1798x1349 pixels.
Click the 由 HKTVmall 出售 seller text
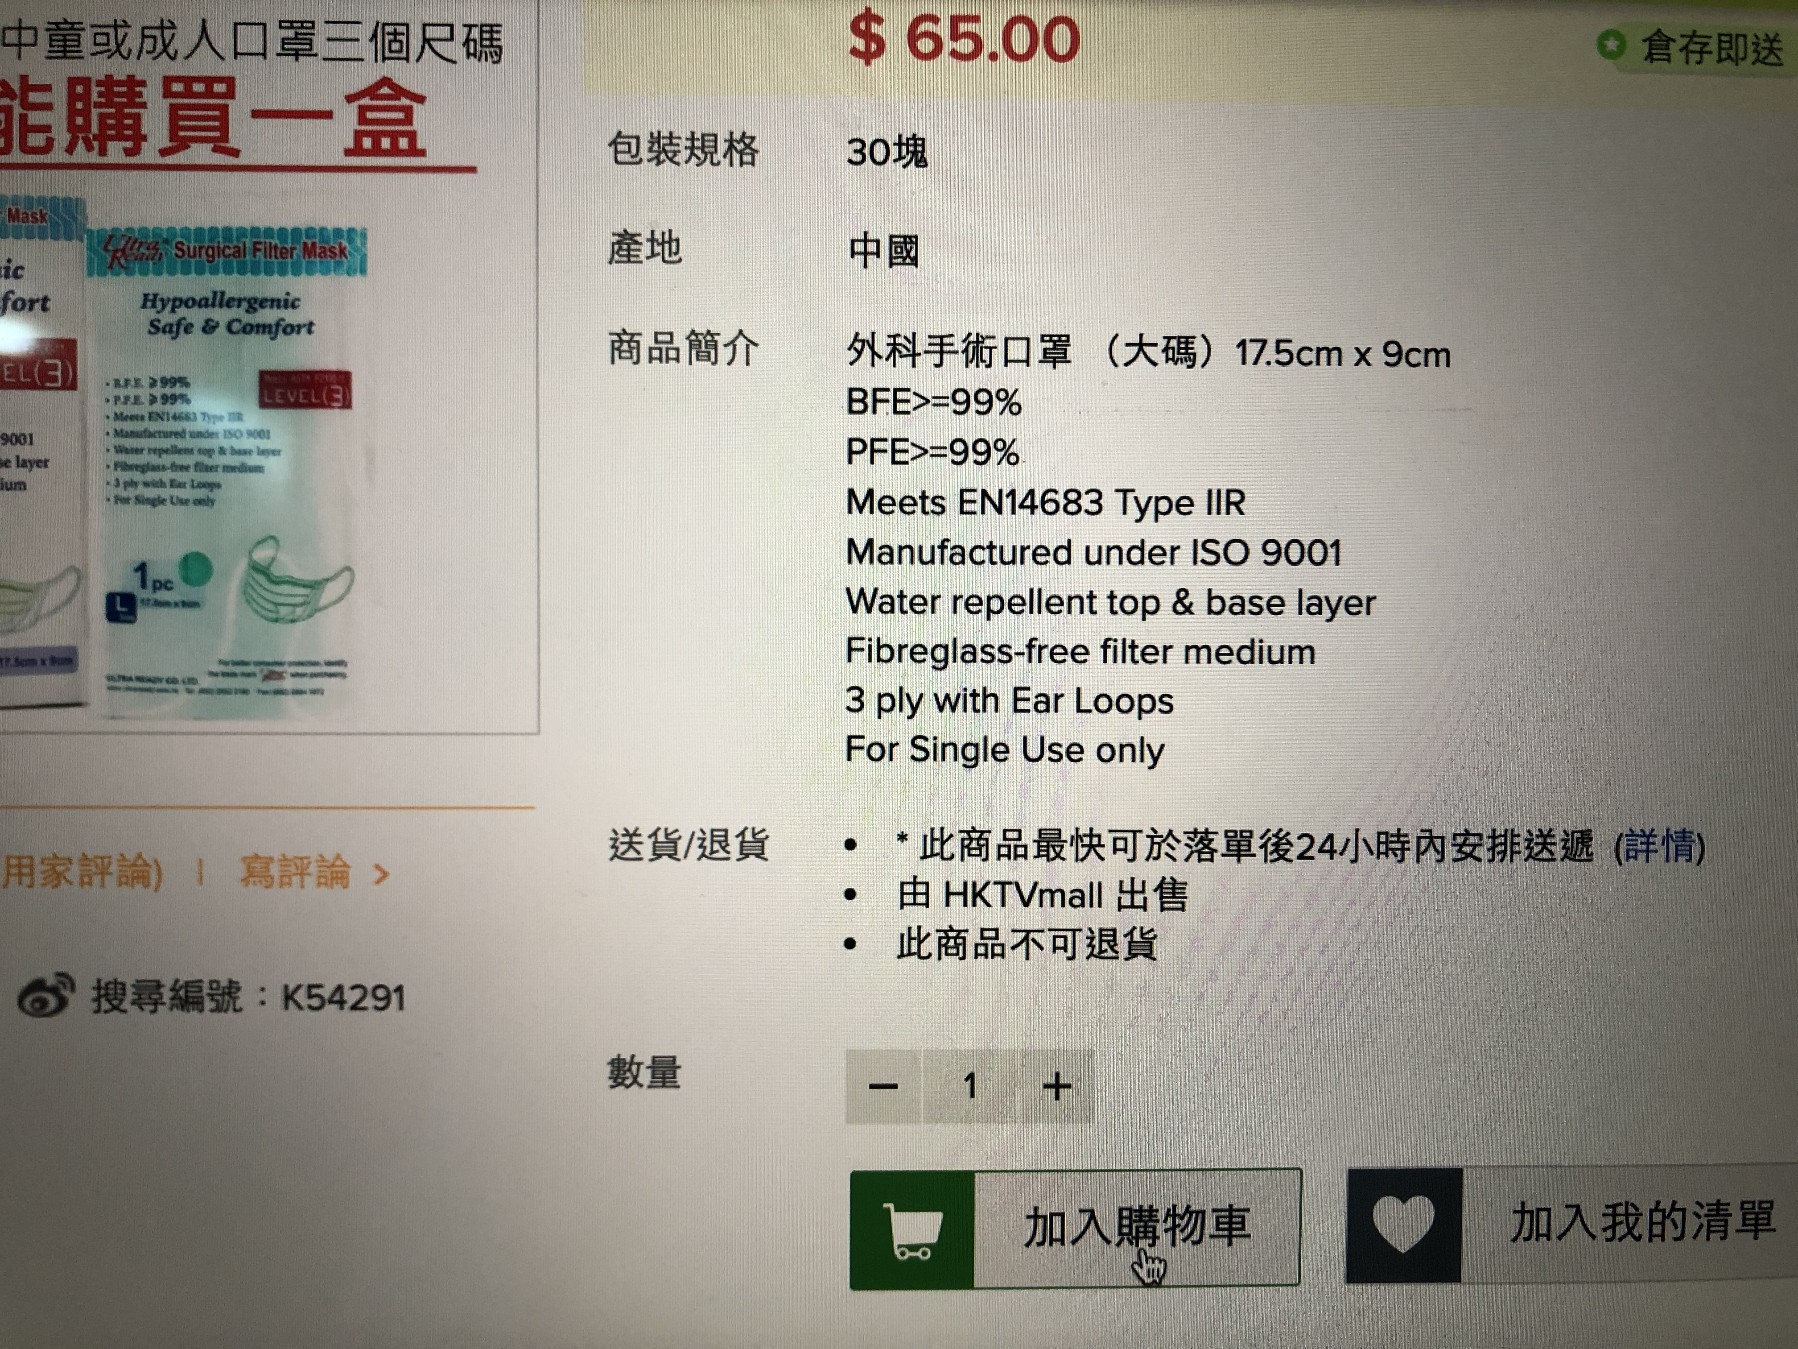(1042, 895)
